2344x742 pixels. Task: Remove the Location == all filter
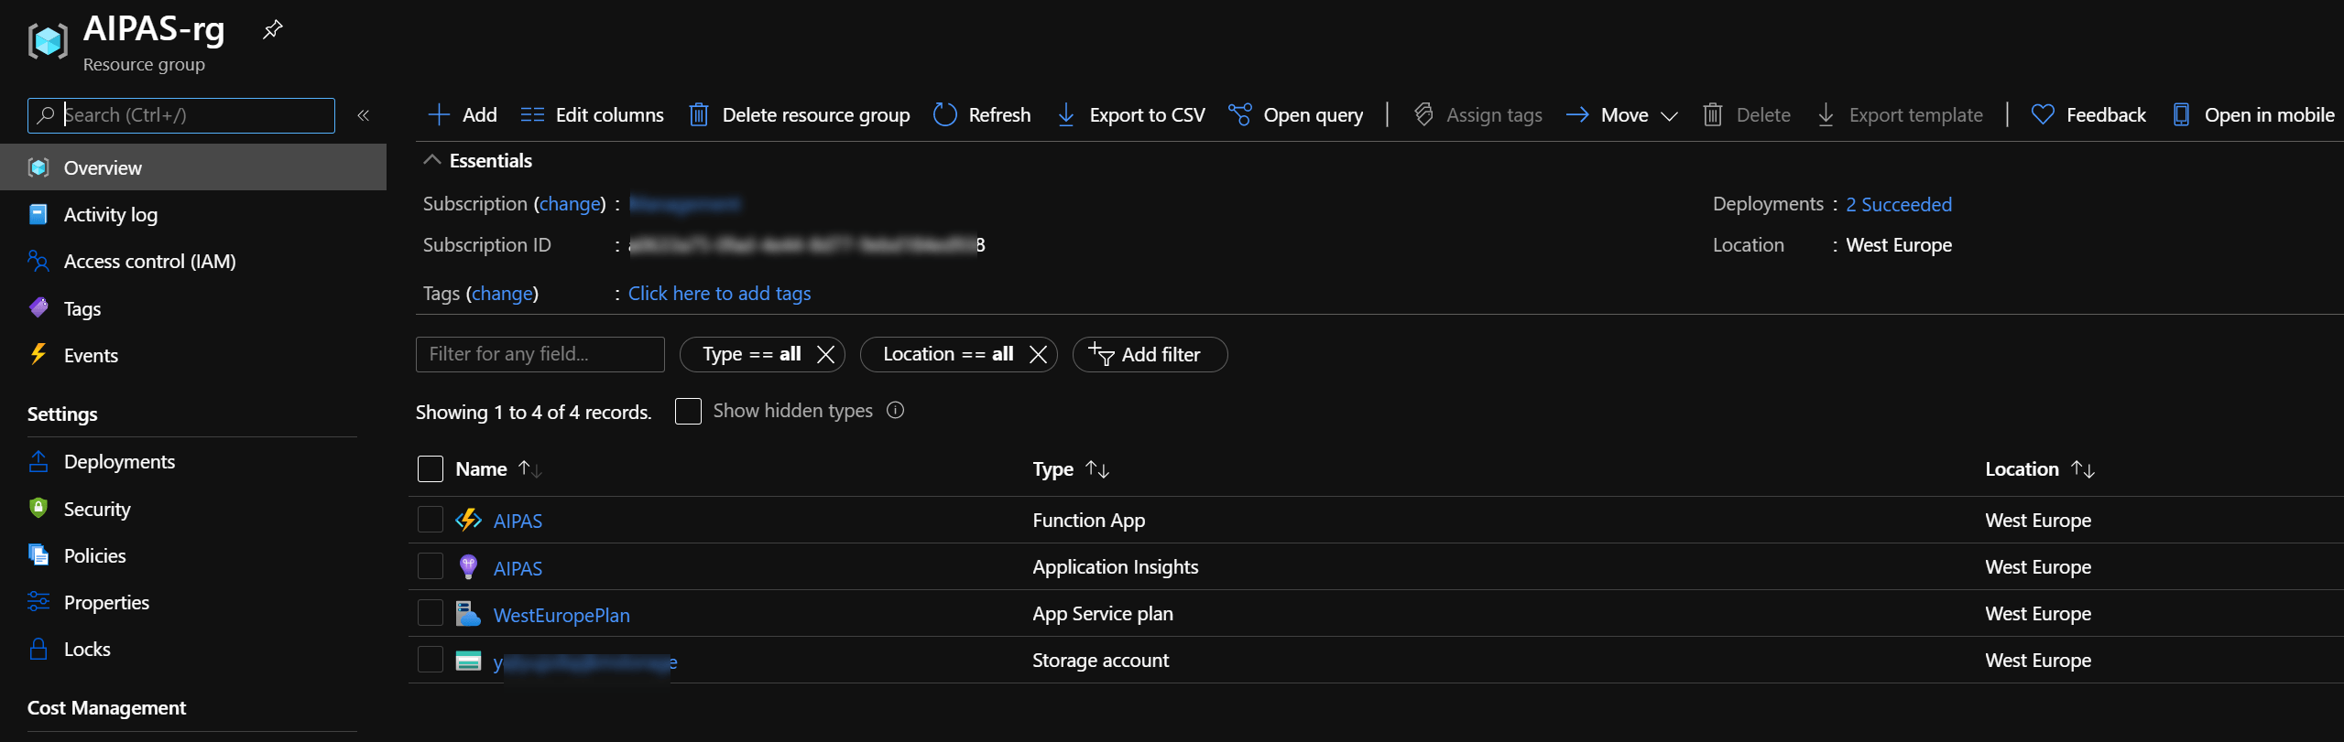1038,355
